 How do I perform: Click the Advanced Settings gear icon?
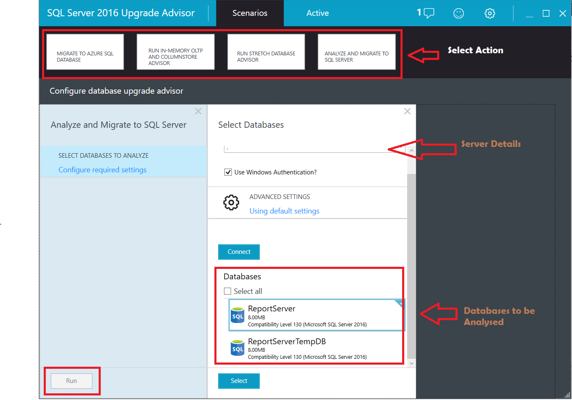[231, 203]
